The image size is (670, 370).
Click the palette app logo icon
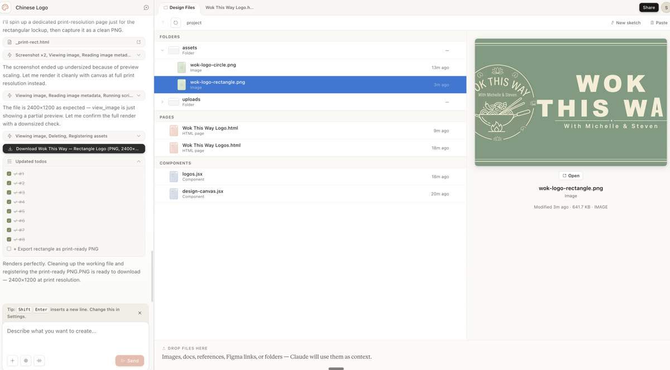[x=6, y=7]
